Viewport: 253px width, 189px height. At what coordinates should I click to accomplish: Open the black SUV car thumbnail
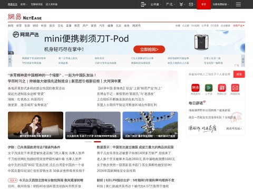93,125
